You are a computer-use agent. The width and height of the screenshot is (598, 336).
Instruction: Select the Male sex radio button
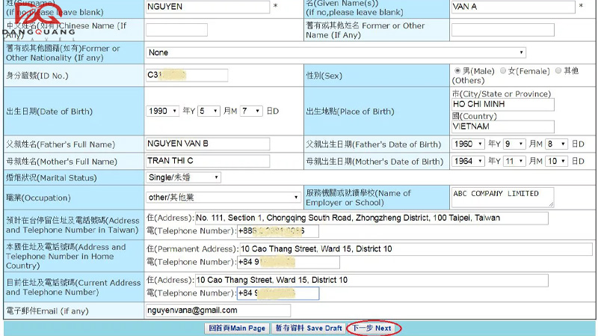coord(457,70)
